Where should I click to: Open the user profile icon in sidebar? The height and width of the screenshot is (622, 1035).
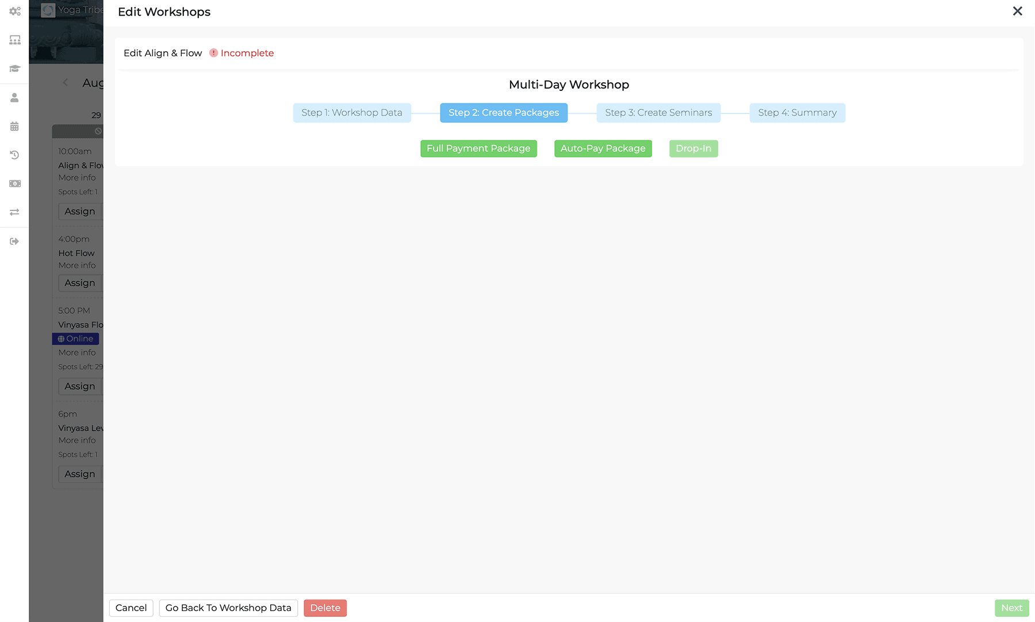[15, 98]
